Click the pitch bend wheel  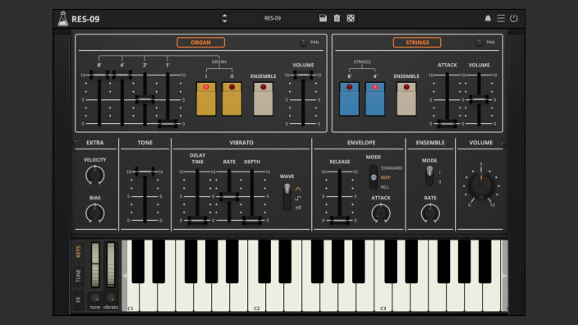point(95,264)
